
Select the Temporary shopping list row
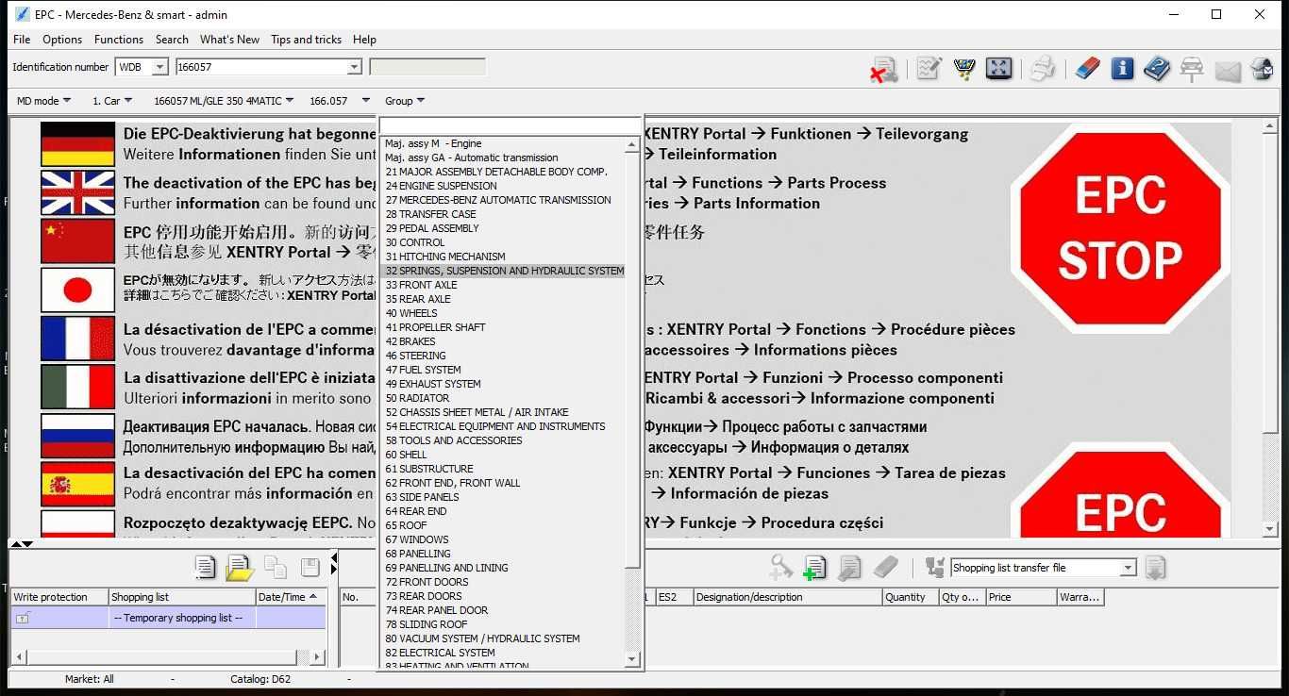[168, 618]
